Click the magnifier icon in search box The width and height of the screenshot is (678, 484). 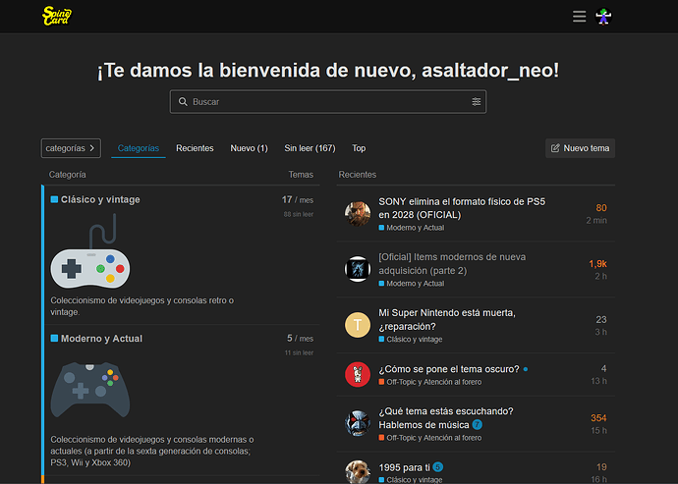click(183, 101)
